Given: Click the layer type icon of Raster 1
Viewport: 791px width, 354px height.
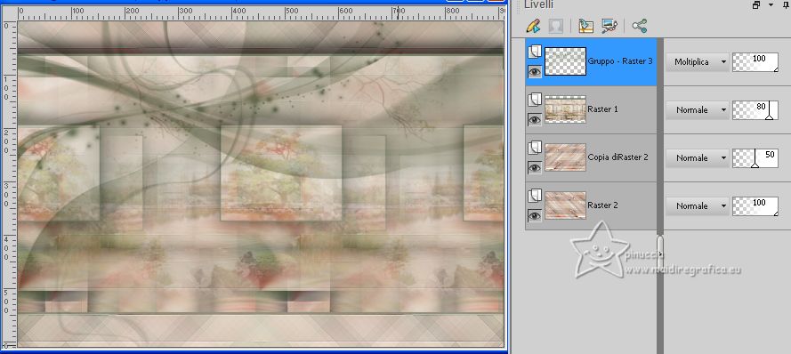Looking at the screenshot, I should 535,100.
